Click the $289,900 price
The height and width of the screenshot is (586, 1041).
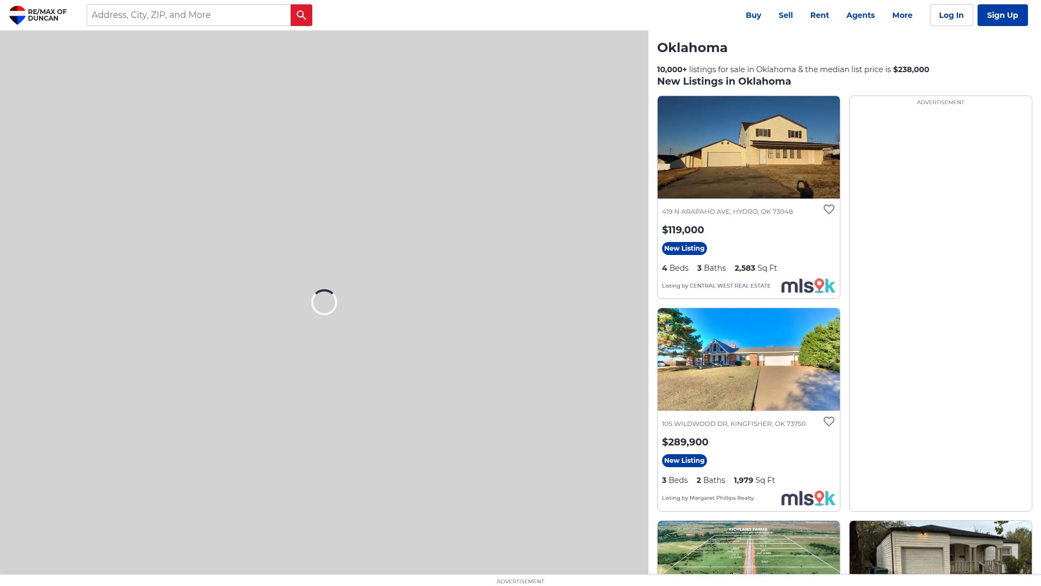click(x=685, y=442)
